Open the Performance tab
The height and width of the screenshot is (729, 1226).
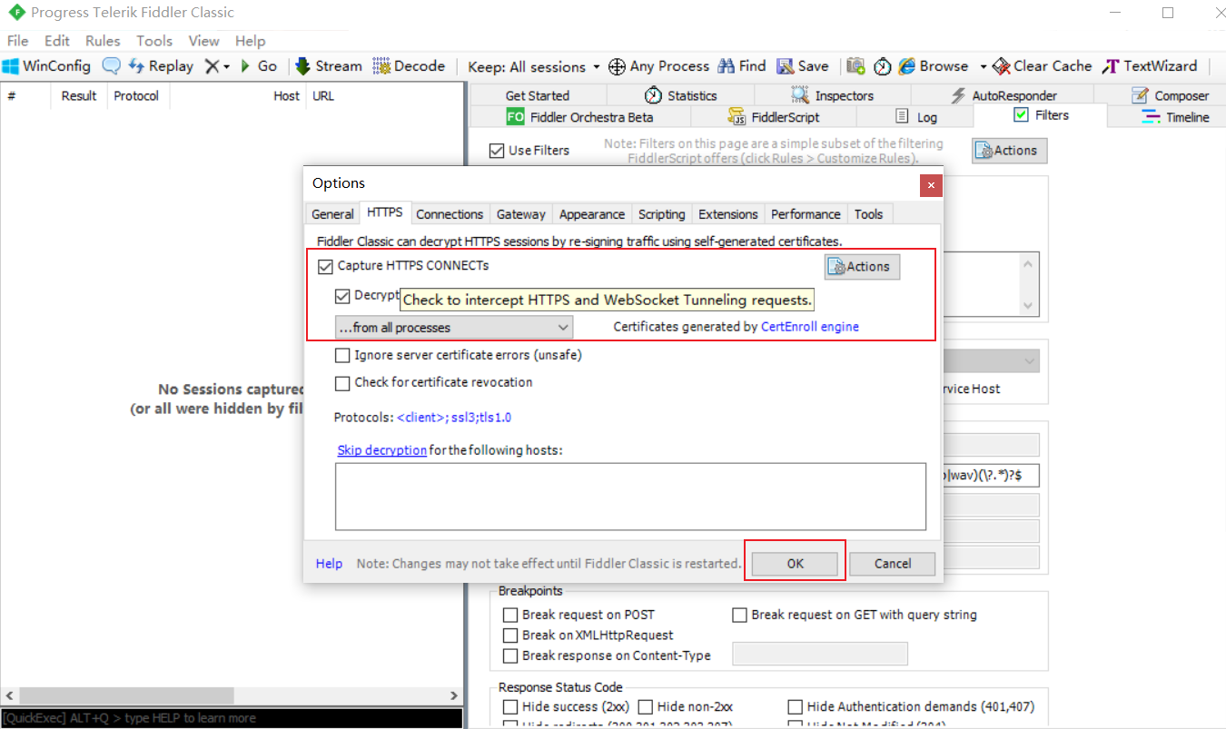point(806,214)
